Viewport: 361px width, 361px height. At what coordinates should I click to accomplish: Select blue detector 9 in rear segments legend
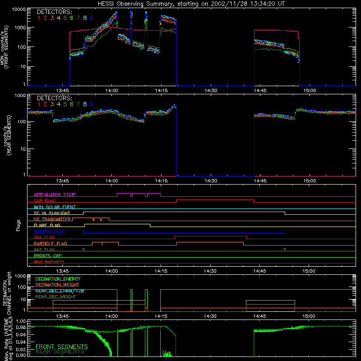[x=92, y=104]
